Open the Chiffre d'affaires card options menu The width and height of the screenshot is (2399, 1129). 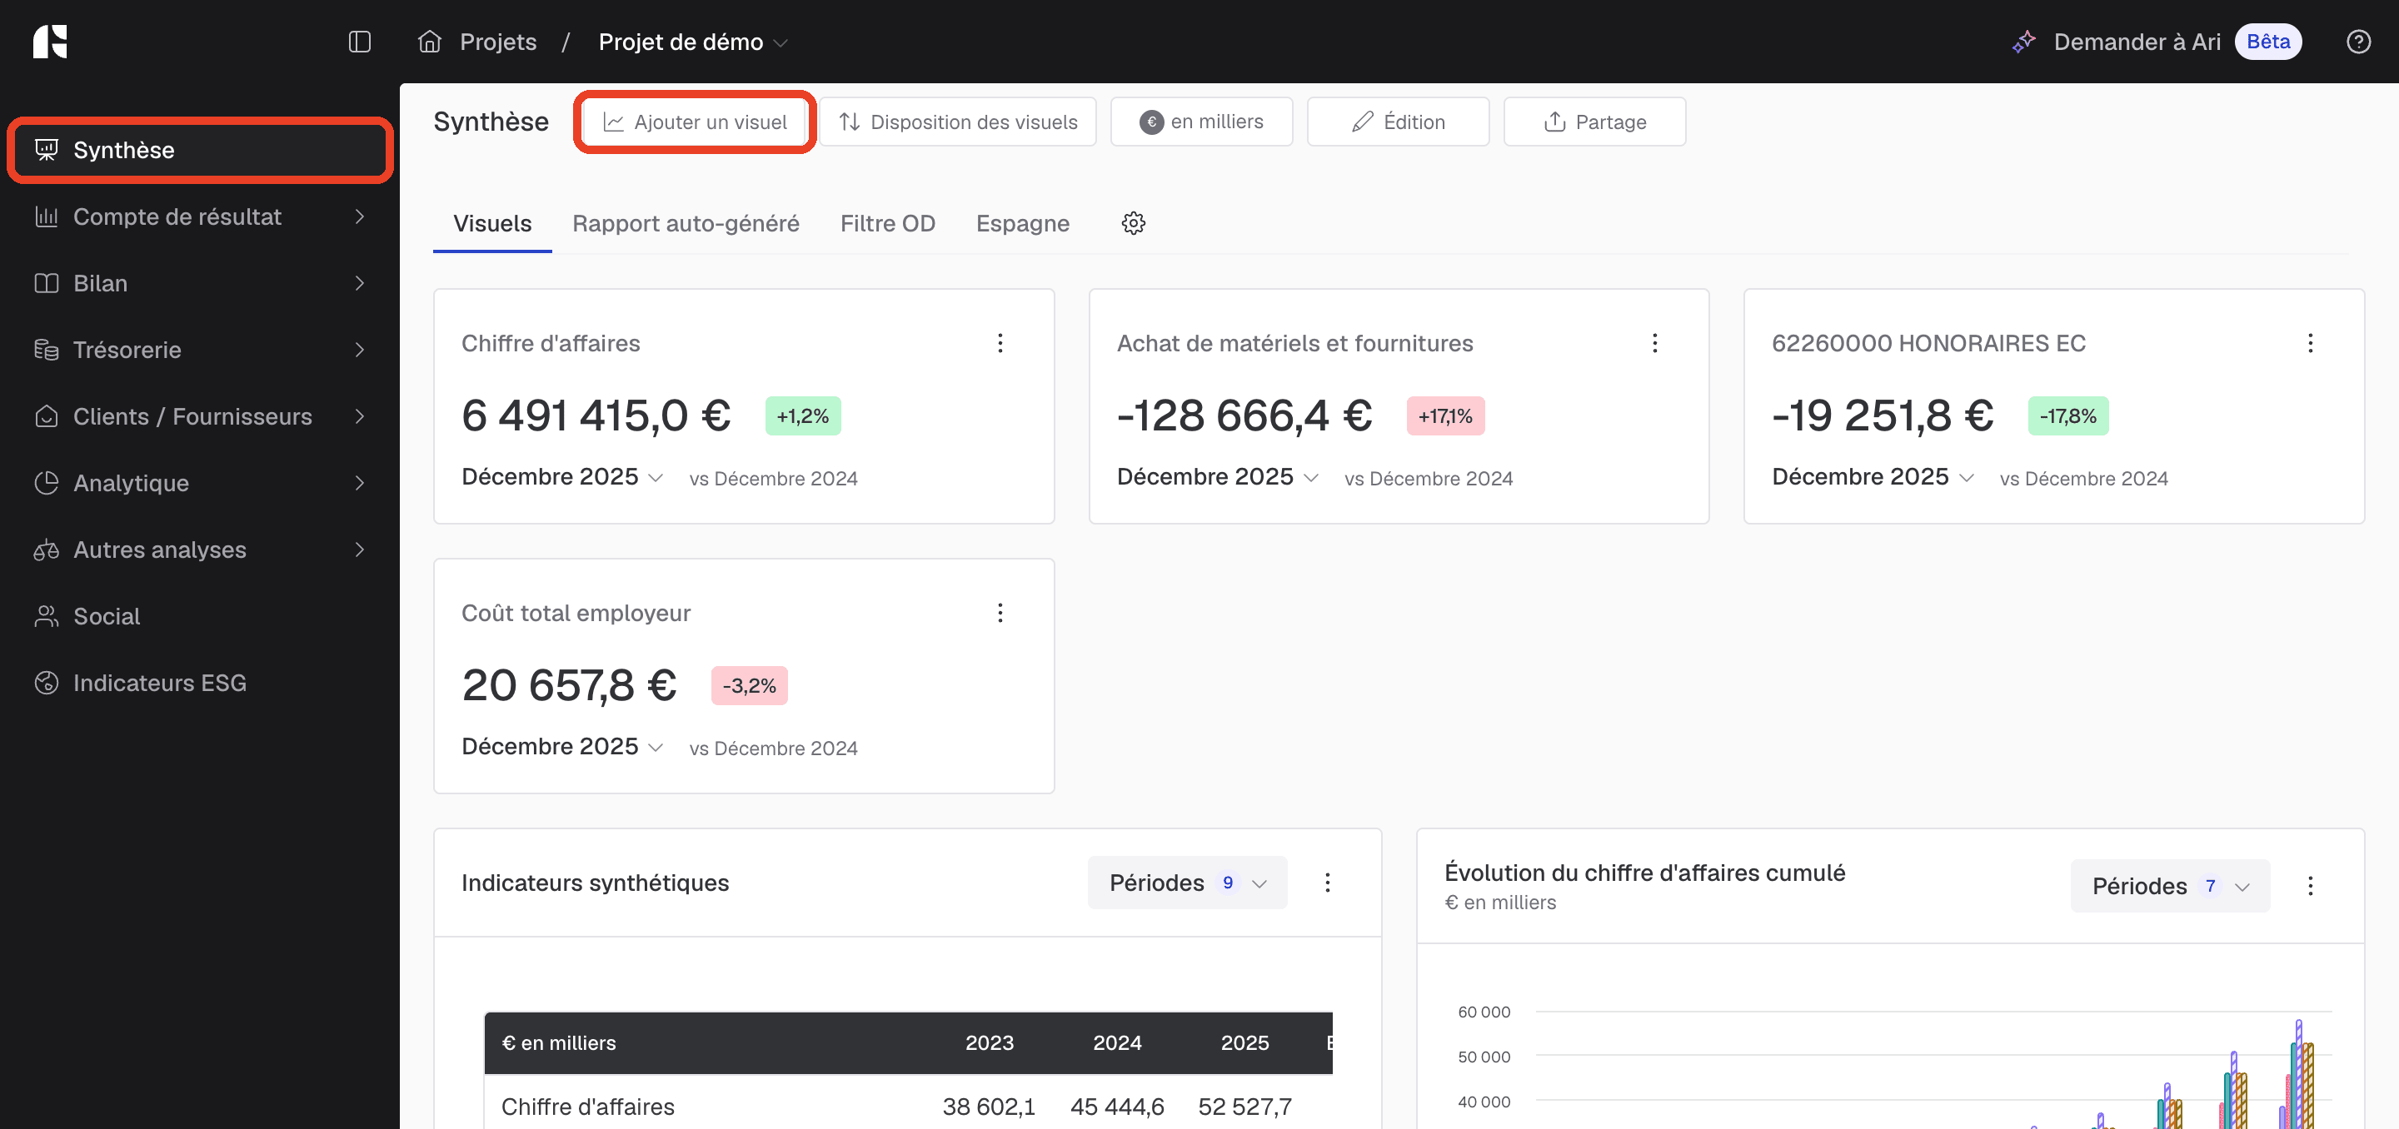(x=1000, y=344)
